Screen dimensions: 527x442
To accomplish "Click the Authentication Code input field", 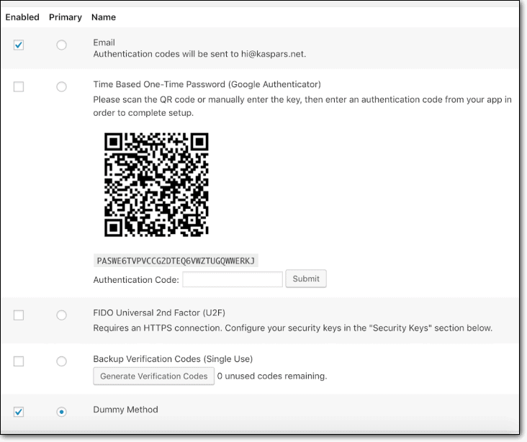I will point(233,279).
